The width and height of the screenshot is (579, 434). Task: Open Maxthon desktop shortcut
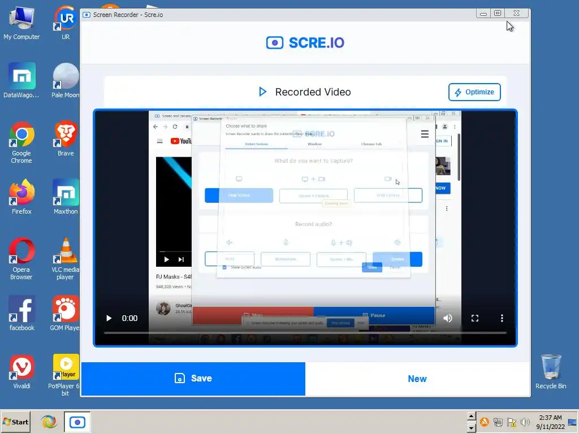[x=66, y=197]
